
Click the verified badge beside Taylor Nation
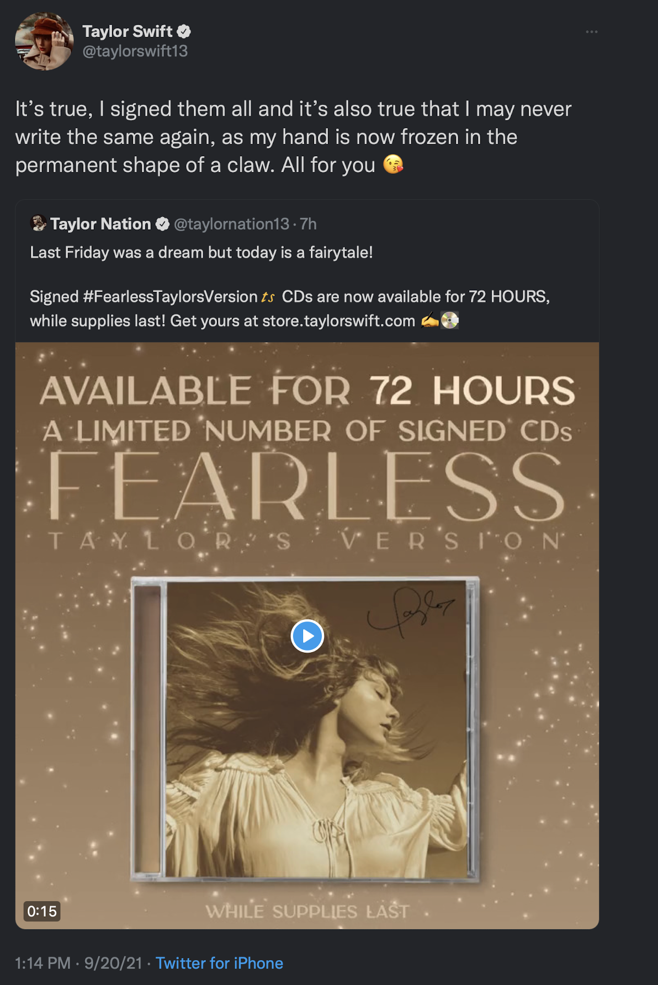(162, 224)
